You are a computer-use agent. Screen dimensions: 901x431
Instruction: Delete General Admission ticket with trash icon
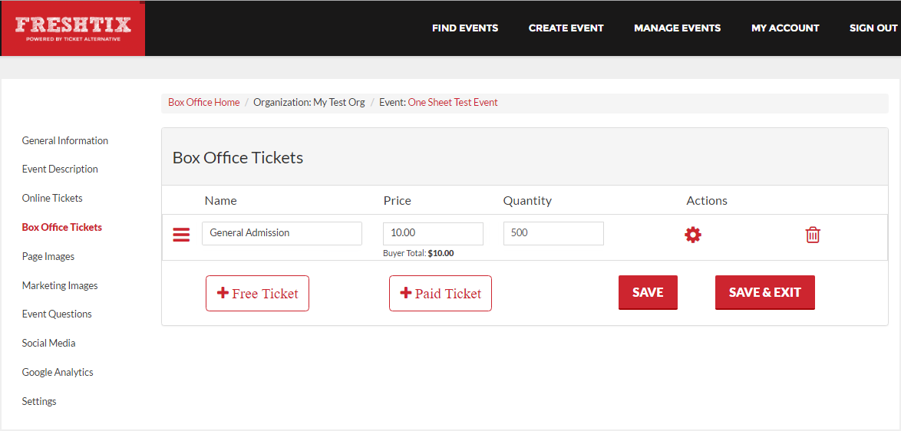[x=813, y=235]
